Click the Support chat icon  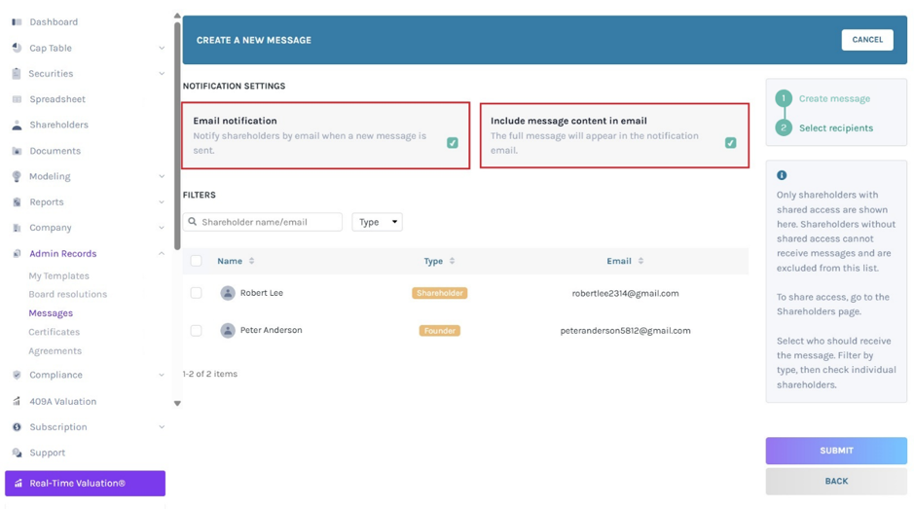(17, 453)
